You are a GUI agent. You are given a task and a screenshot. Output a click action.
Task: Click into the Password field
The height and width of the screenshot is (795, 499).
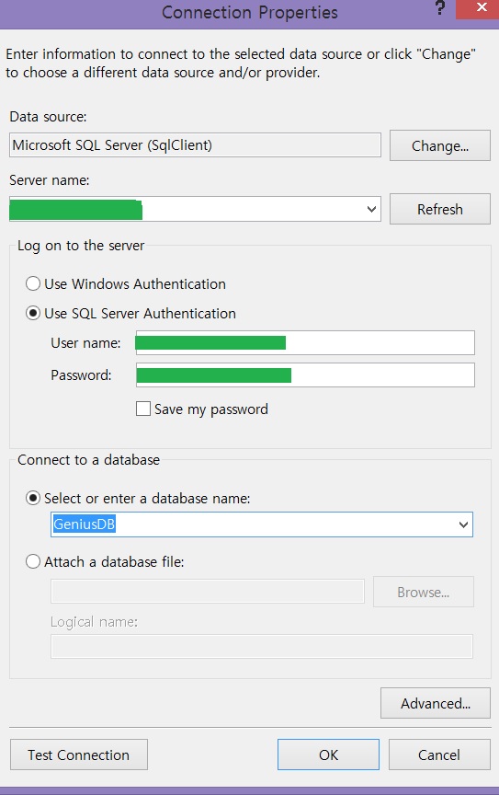pos(305,375)
